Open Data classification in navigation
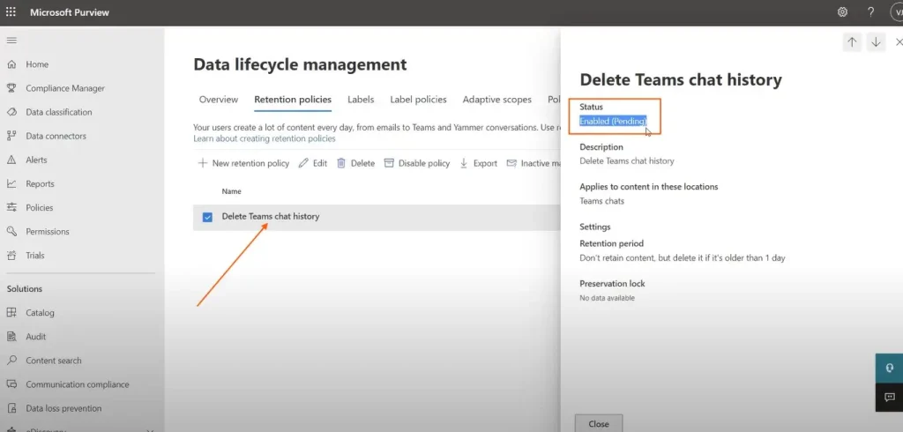 pyautogui.click(x=59, y=112)
